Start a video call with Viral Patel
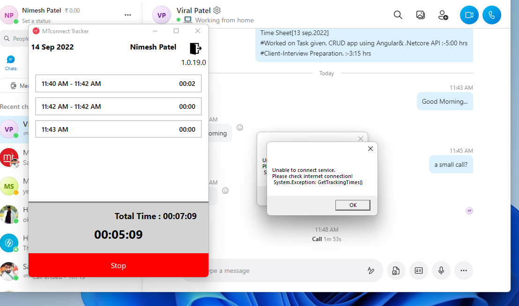The height and width of the screenshot is (306, 519). (469, 15)
